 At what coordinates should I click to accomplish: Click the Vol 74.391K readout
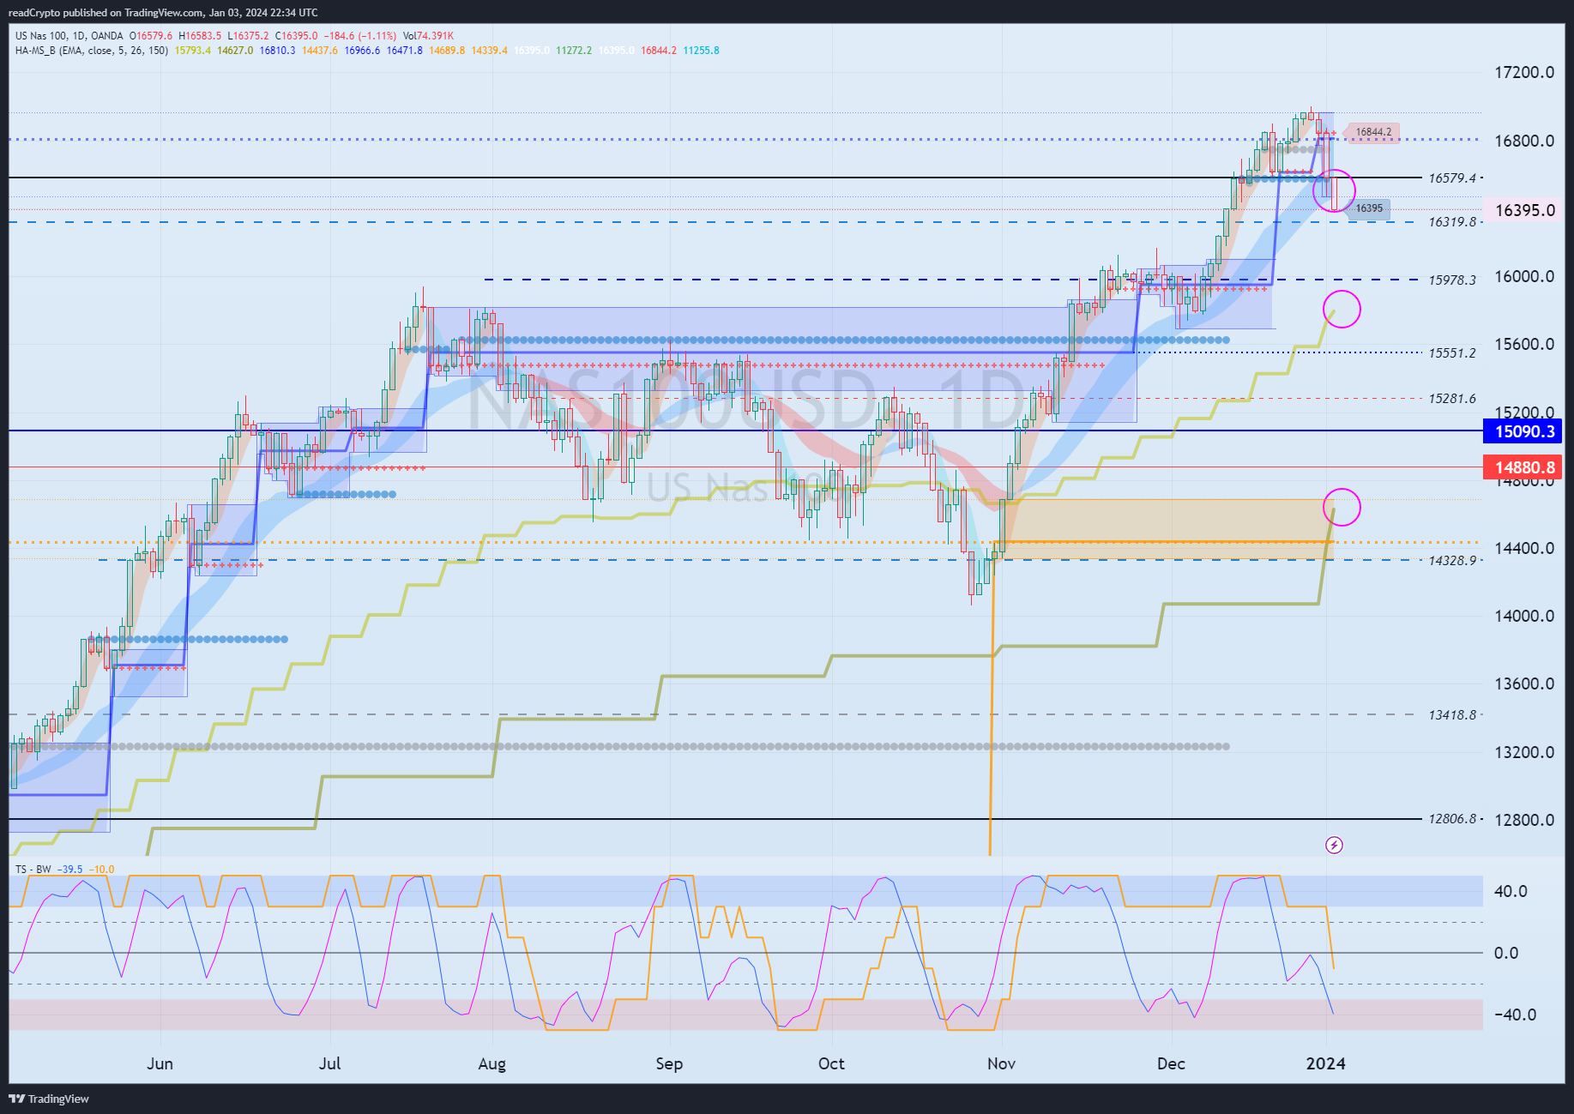428,36
